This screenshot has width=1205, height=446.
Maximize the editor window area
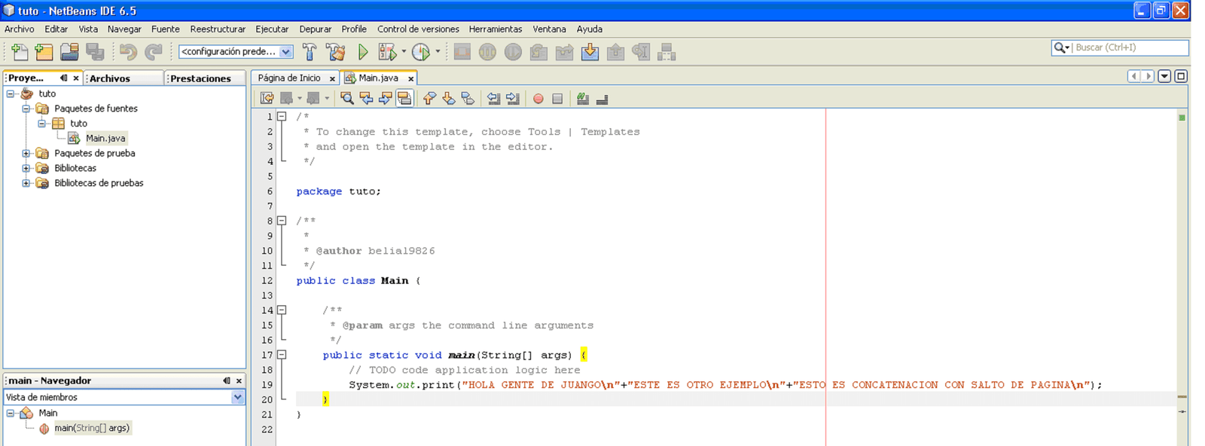tap(1181, 76)
